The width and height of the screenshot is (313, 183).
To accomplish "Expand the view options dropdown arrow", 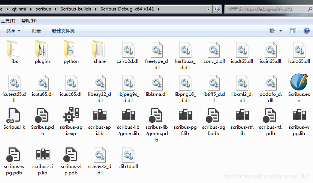I will pos(280,31).
